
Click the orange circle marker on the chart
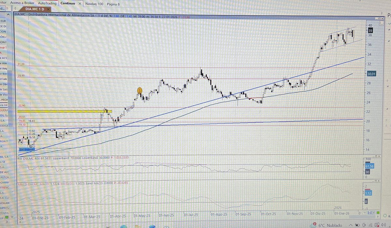click(x=139, y=91)
